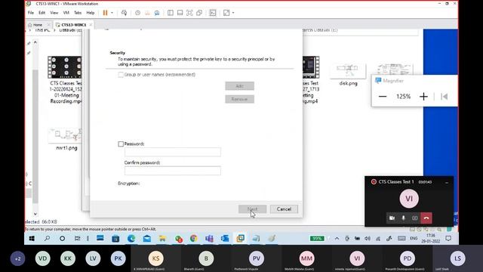
Task: Toggle the library sidebar view icon
Action: [x=171, y=13]
